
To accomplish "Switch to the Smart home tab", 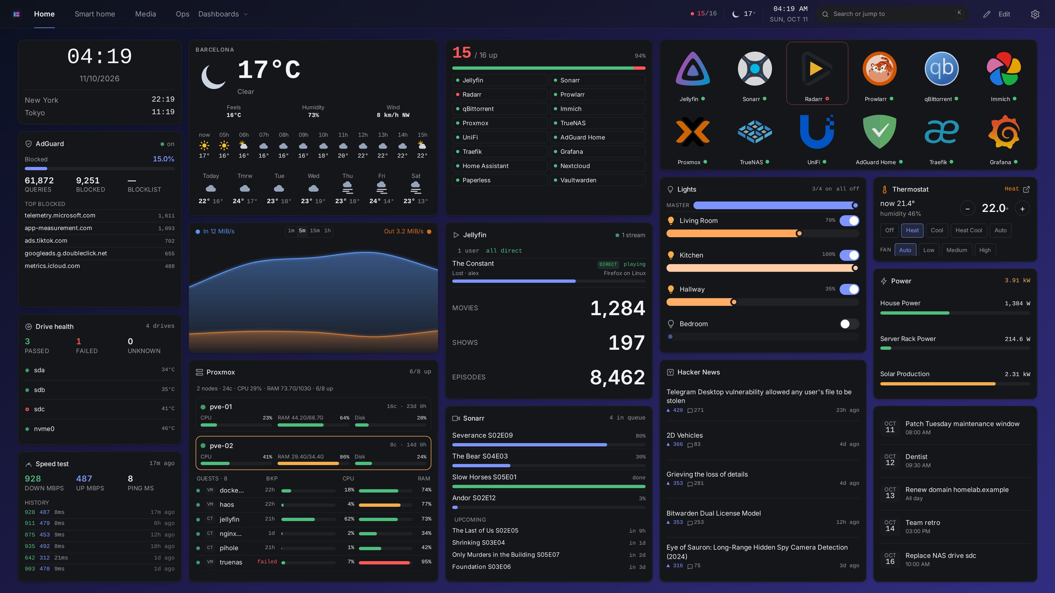I will click(95, 14).
